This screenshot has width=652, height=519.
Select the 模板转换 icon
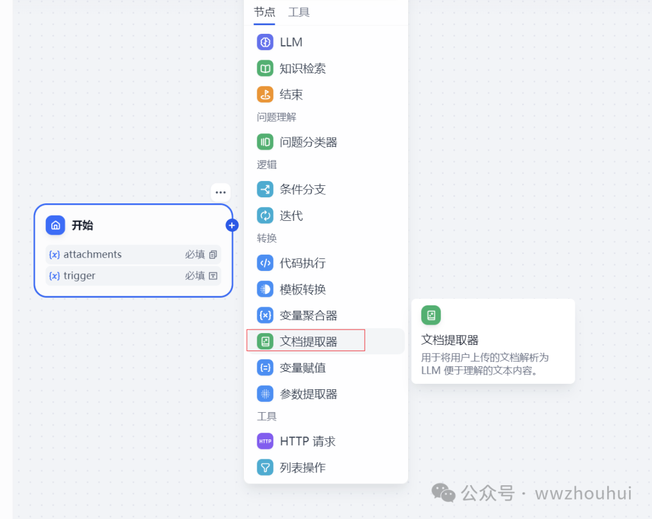[265, 289]
